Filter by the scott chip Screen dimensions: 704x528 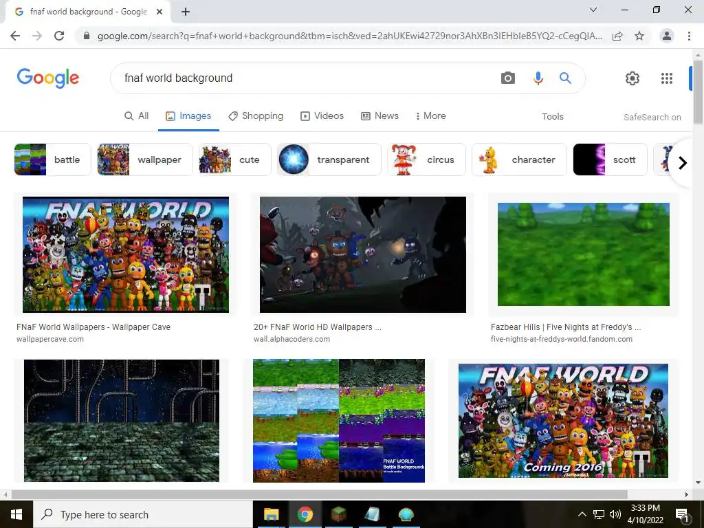610,159
